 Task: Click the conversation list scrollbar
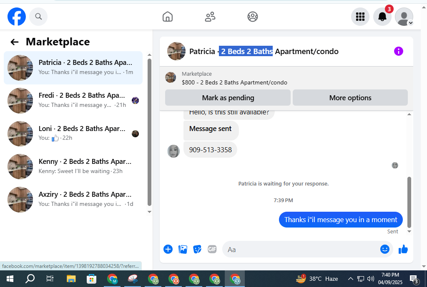coord(149,132)
